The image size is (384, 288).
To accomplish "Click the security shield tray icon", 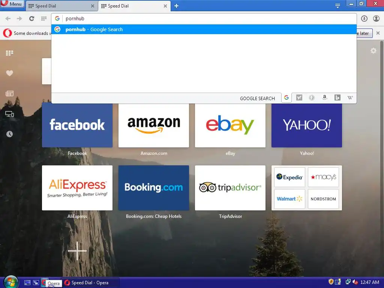I will [331, 282].
